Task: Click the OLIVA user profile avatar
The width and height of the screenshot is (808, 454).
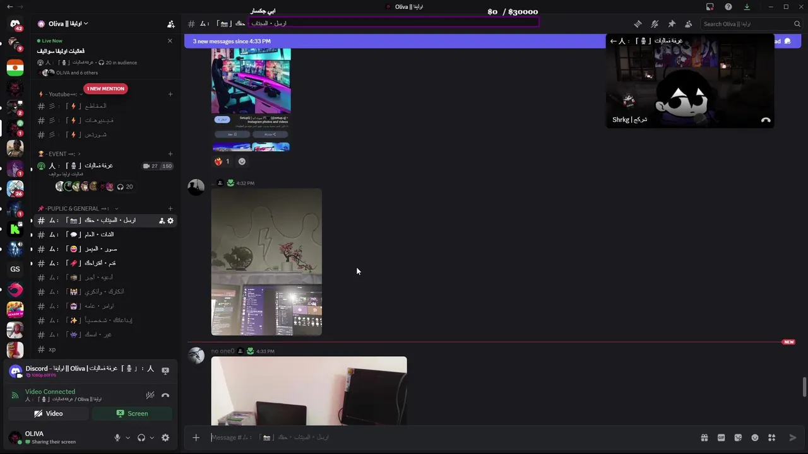Action: click(x=15, y=438)
